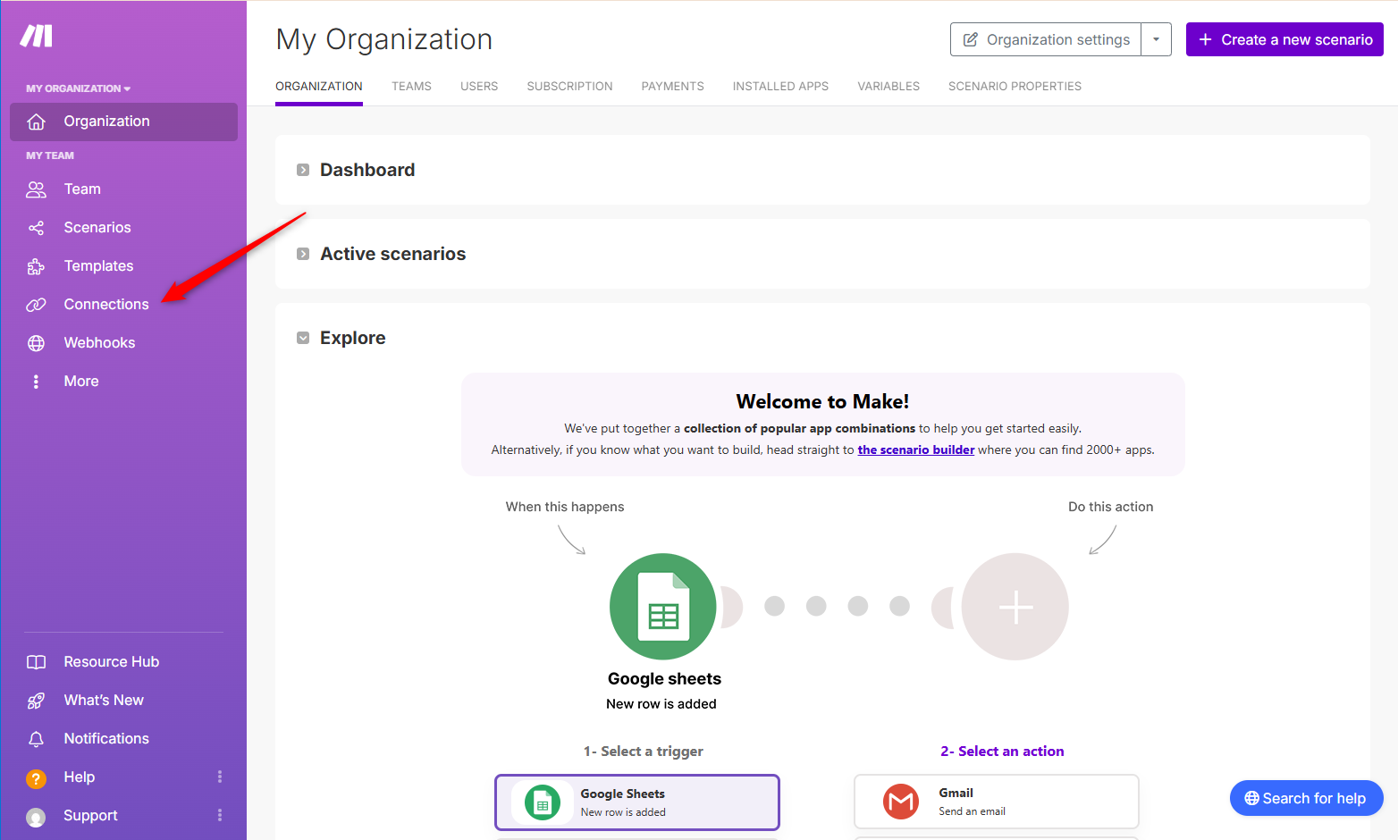1398x840 pixels.
Task: Expand the Active scenarios section
Action: (x=303, y=254)
